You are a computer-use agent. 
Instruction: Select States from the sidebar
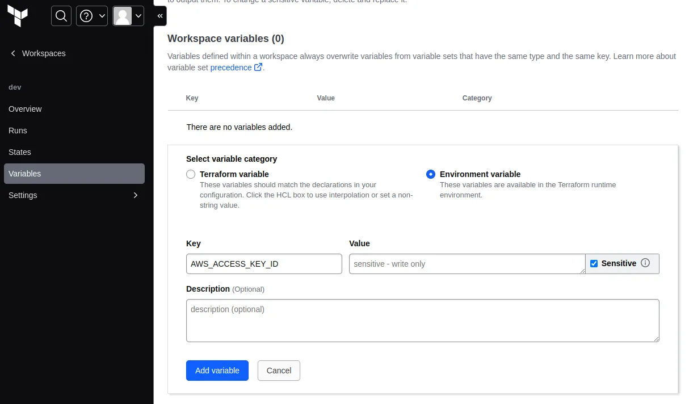(x=20, y=152)
